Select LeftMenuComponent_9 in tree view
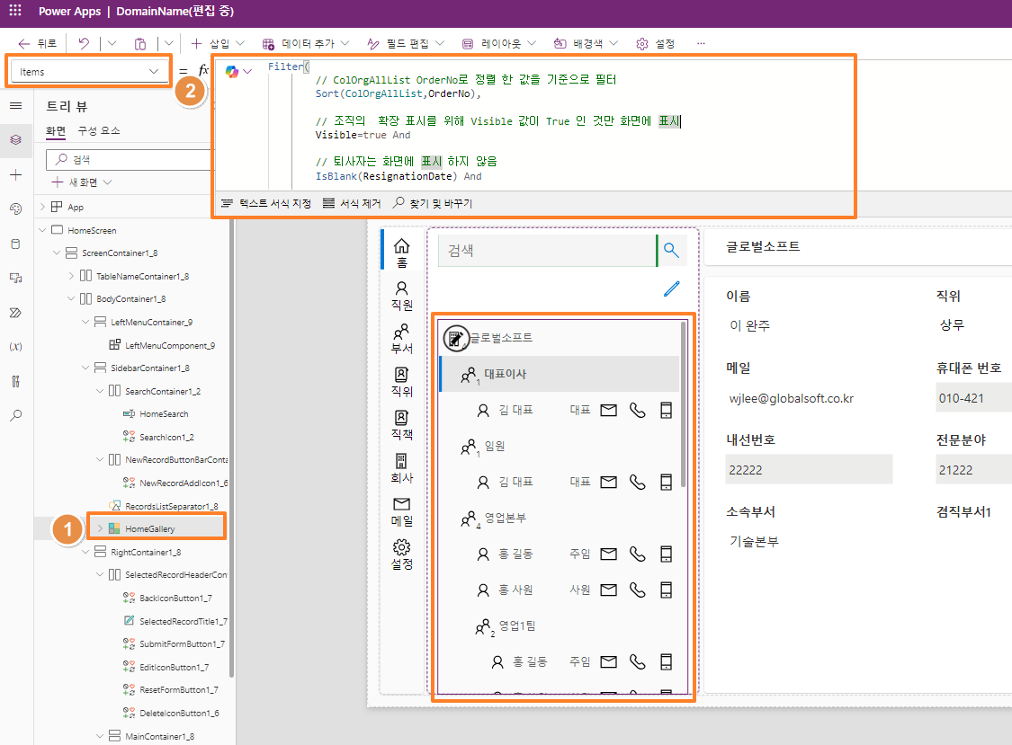 click(x=162, y=345)
